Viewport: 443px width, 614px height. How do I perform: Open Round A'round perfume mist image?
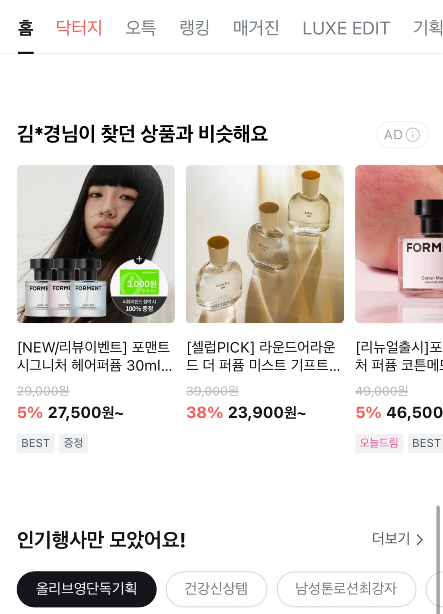coord(265,244)
